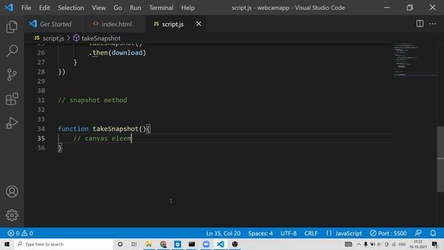The width and height of the screenshot is (444, 250).
Task: Open Chrome from the taskbar
Action: (163, 244)
